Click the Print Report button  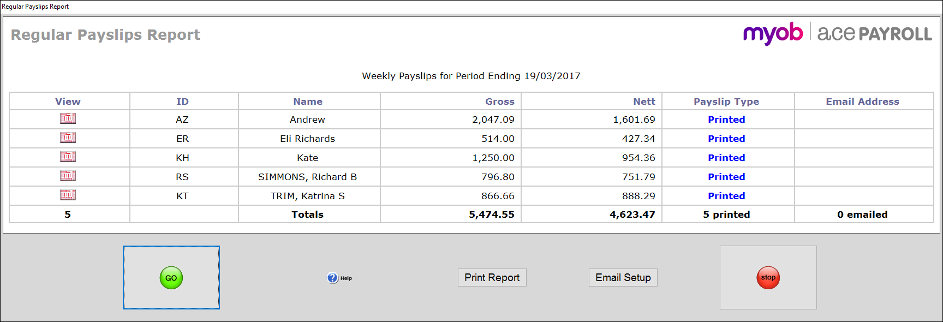click(x=492, y=278)
